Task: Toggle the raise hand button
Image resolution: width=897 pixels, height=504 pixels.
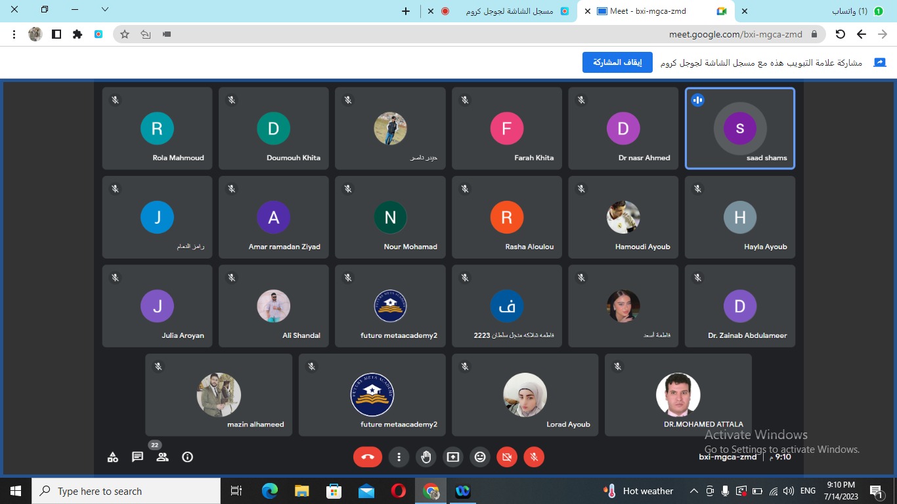Action: coord(426,457)
